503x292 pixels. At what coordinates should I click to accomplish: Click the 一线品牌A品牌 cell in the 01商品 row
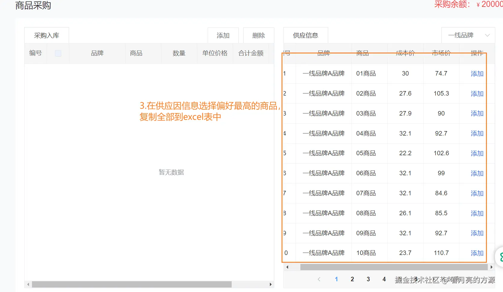(323, 73)
